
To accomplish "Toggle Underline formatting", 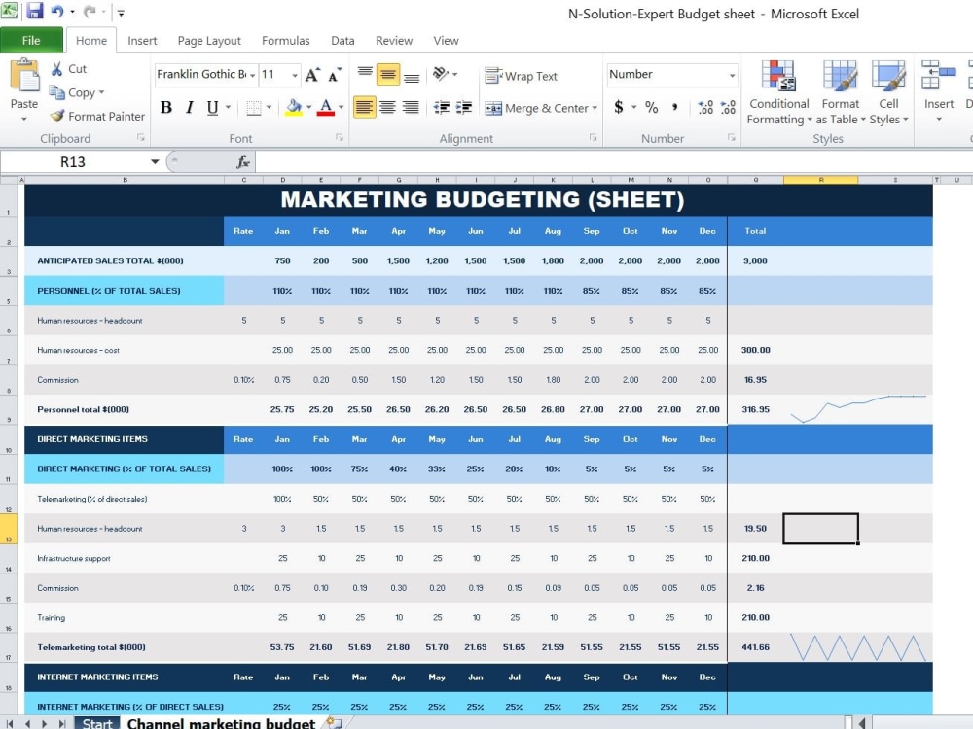I will coord(212,107).
